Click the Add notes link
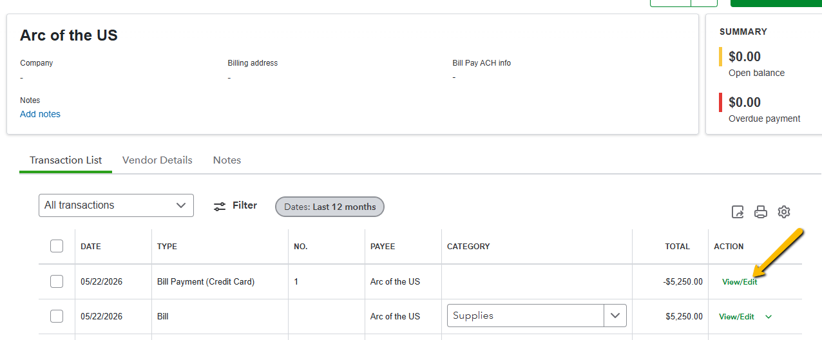Image resolution: width=822 pixels, height=340 pixels. pyautogui.click(x=40, y=114)
